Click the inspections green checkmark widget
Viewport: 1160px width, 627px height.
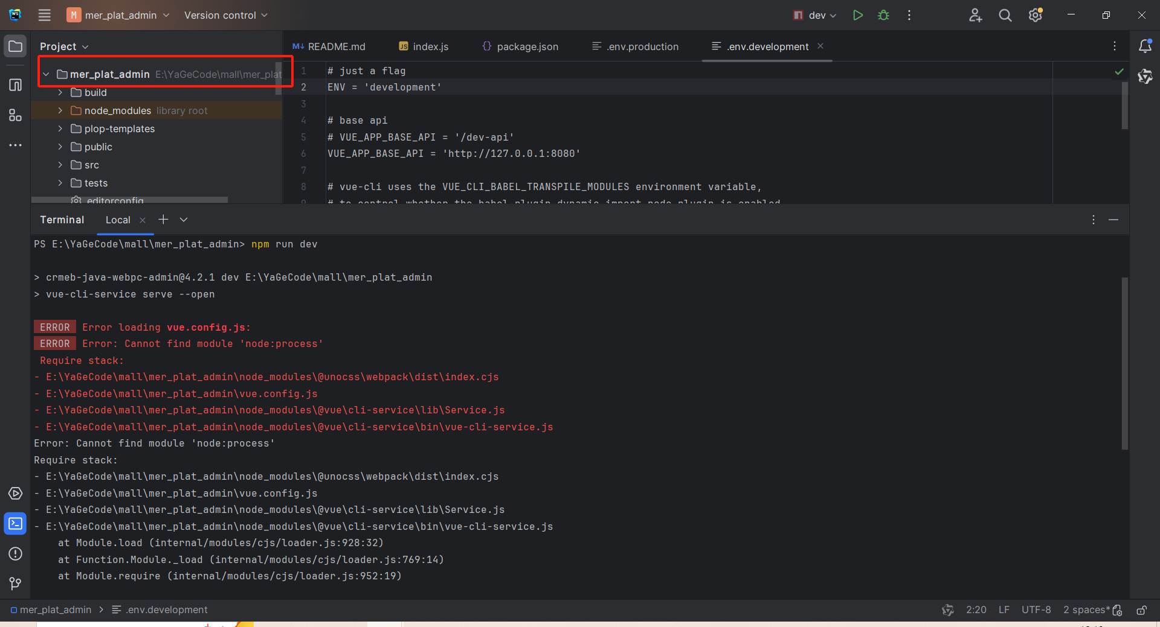coord(1119,72)
